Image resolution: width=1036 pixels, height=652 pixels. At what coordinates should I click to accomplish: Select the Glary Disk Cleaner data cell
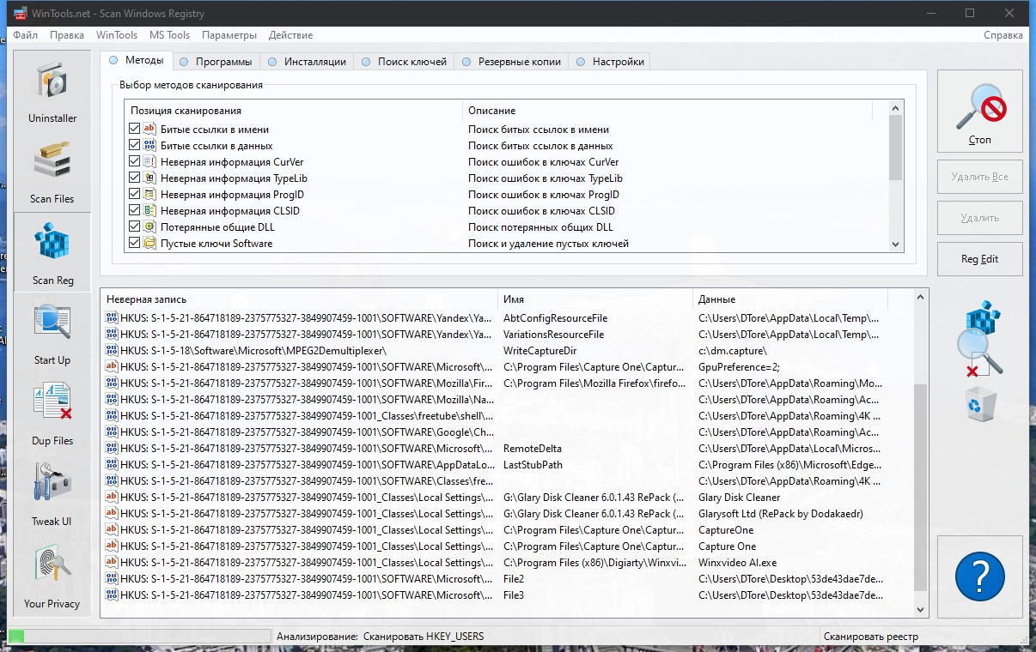(740, 498)
